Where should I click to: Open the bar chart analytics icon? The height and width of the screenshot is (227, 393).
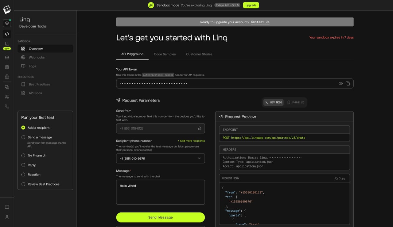[7, 44]
